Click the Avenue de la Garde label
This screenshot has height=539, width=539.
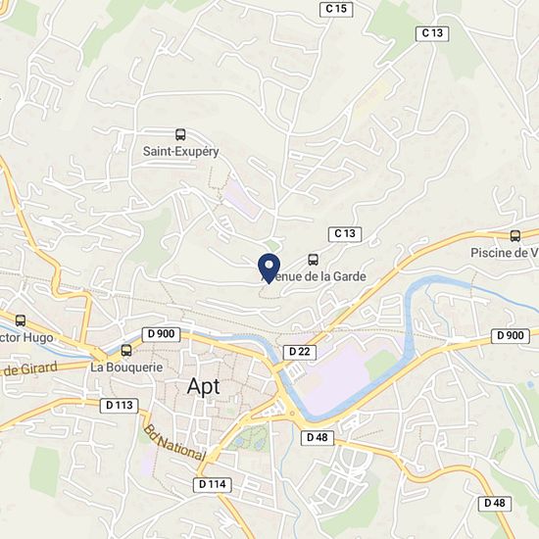(314, 276)
